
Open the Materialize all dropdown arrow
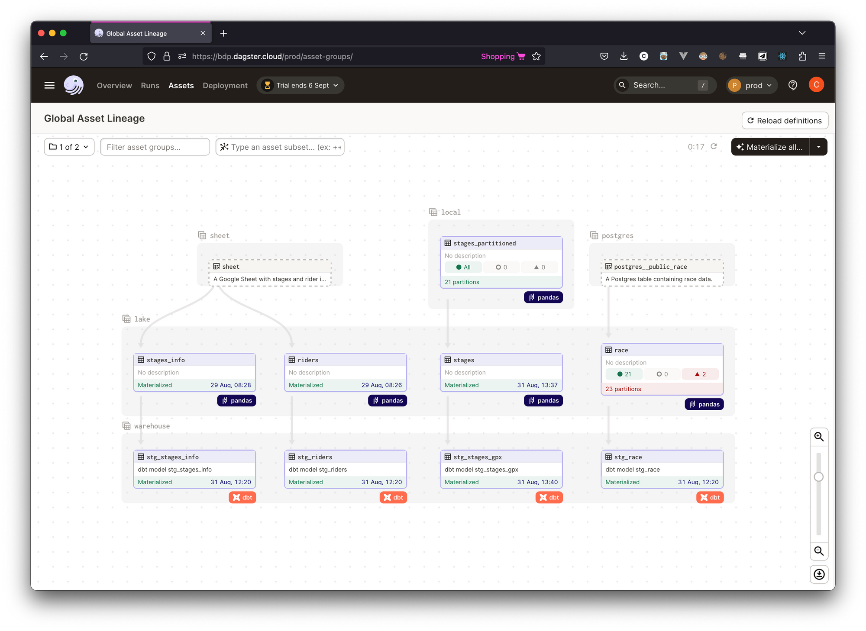(x=818, y=147)
